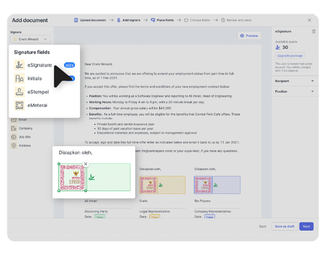Delete eSignature field using trash icon
This screenshot has width=326, height=255.
tap(314, 32)
